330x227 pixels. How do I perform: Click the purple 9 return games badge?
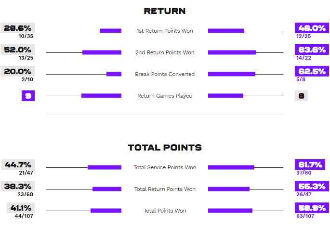tap(28, 96)
